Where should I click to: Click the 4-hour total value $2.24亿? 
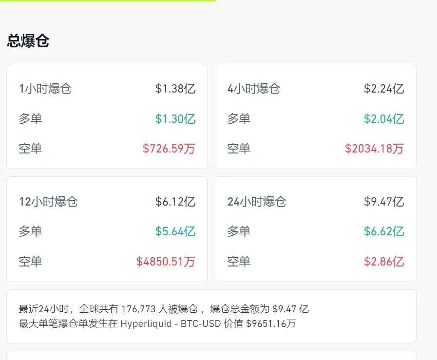click(384, 89)
